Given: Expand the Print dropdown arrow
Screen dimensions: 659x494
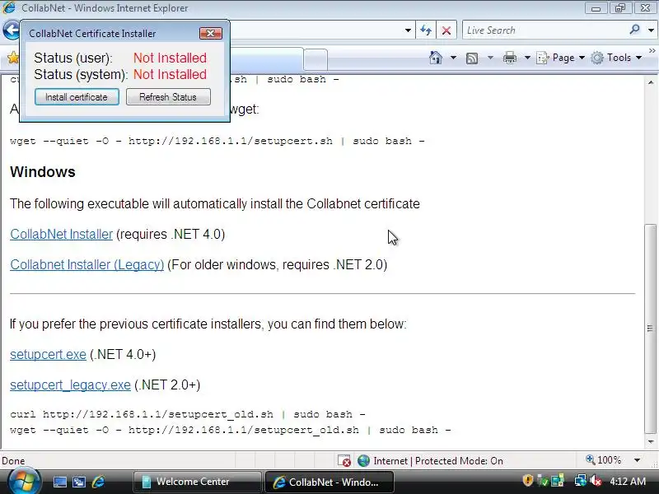Looking at the screenshot, I should point(527,58).
